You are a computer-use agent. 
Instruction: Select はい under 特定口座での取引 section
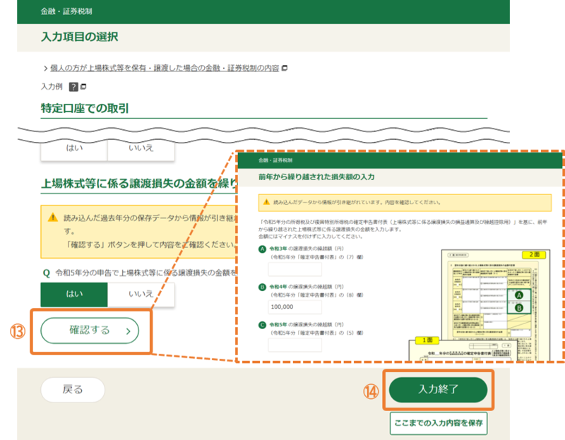click(x=74, y=148)
